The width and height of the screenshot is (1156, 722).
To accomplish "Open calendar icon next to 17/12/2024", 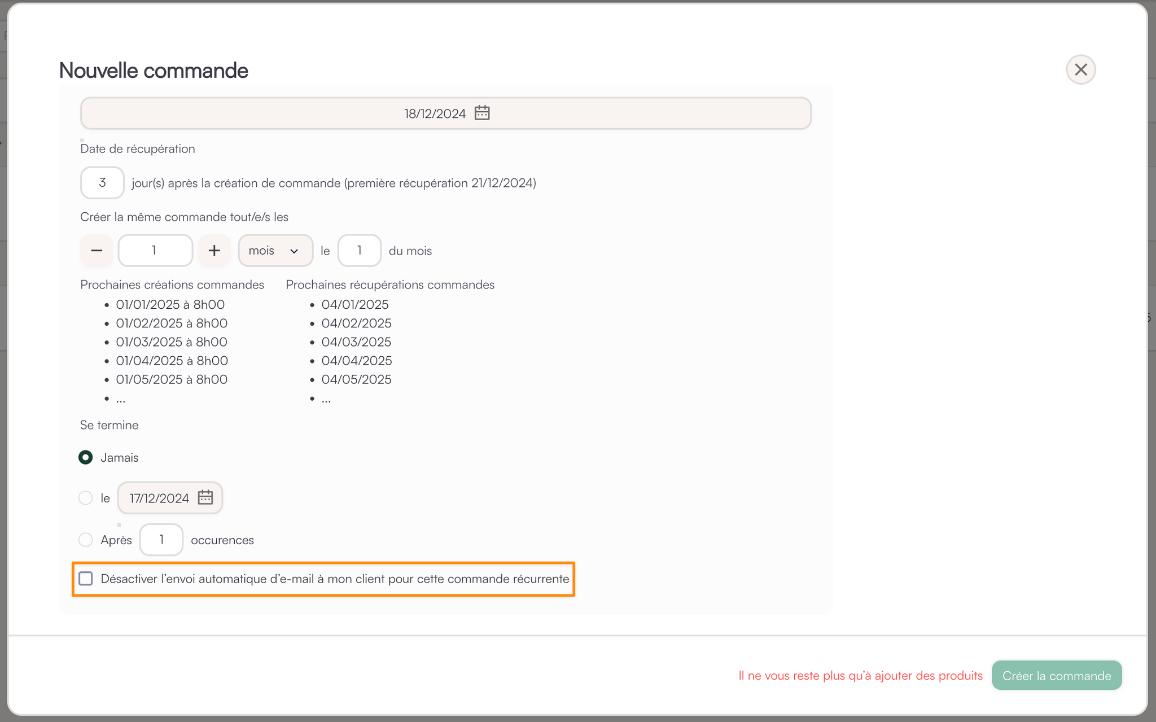I will click(x=205, y=497).
